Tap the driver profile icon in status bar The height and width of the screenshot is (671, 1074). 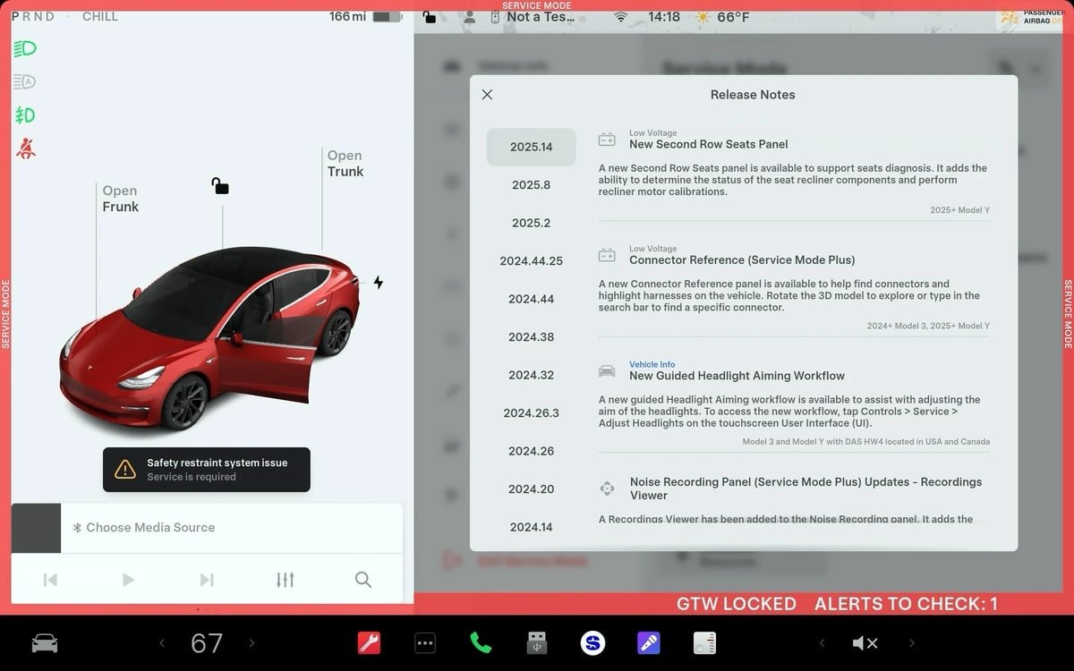(x=470, y=17)
